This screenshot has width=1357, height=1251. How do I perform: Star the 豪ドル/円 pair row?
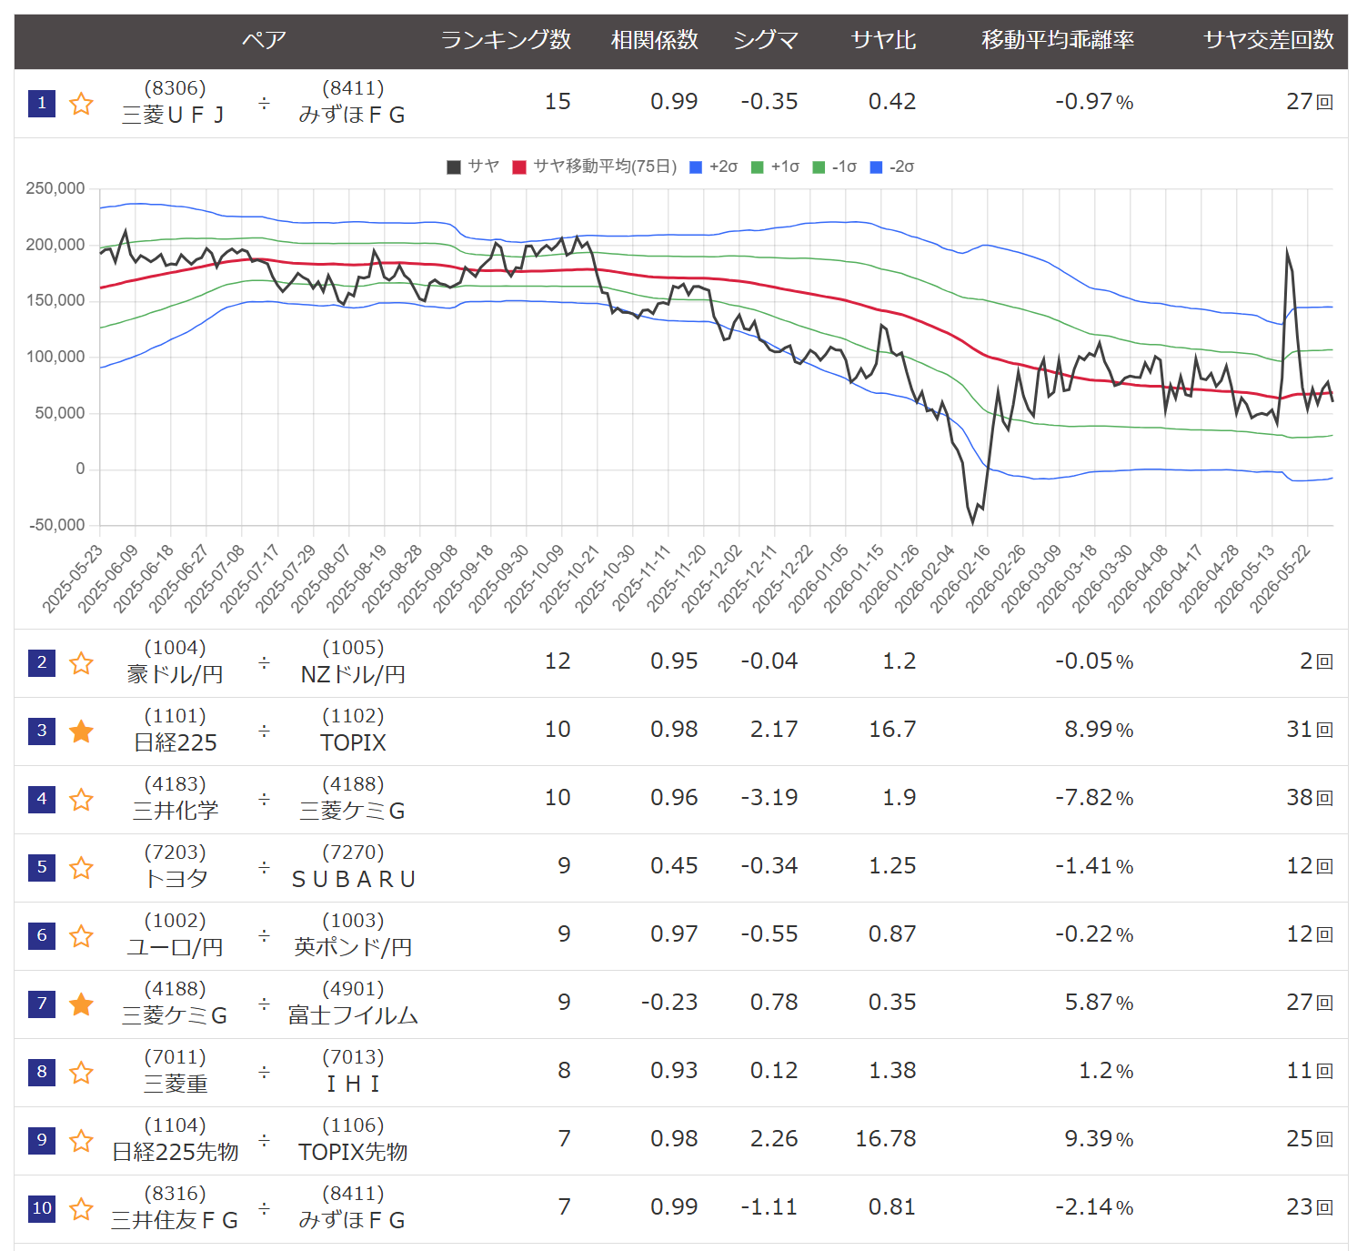coord(82,662)
